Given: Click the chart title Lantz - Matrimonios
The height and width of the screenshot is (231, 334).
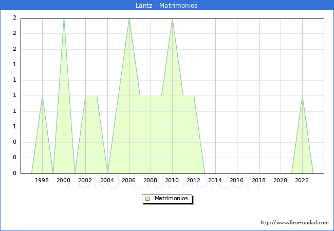Looking at the screenshot, I should [x=167, y=5].
